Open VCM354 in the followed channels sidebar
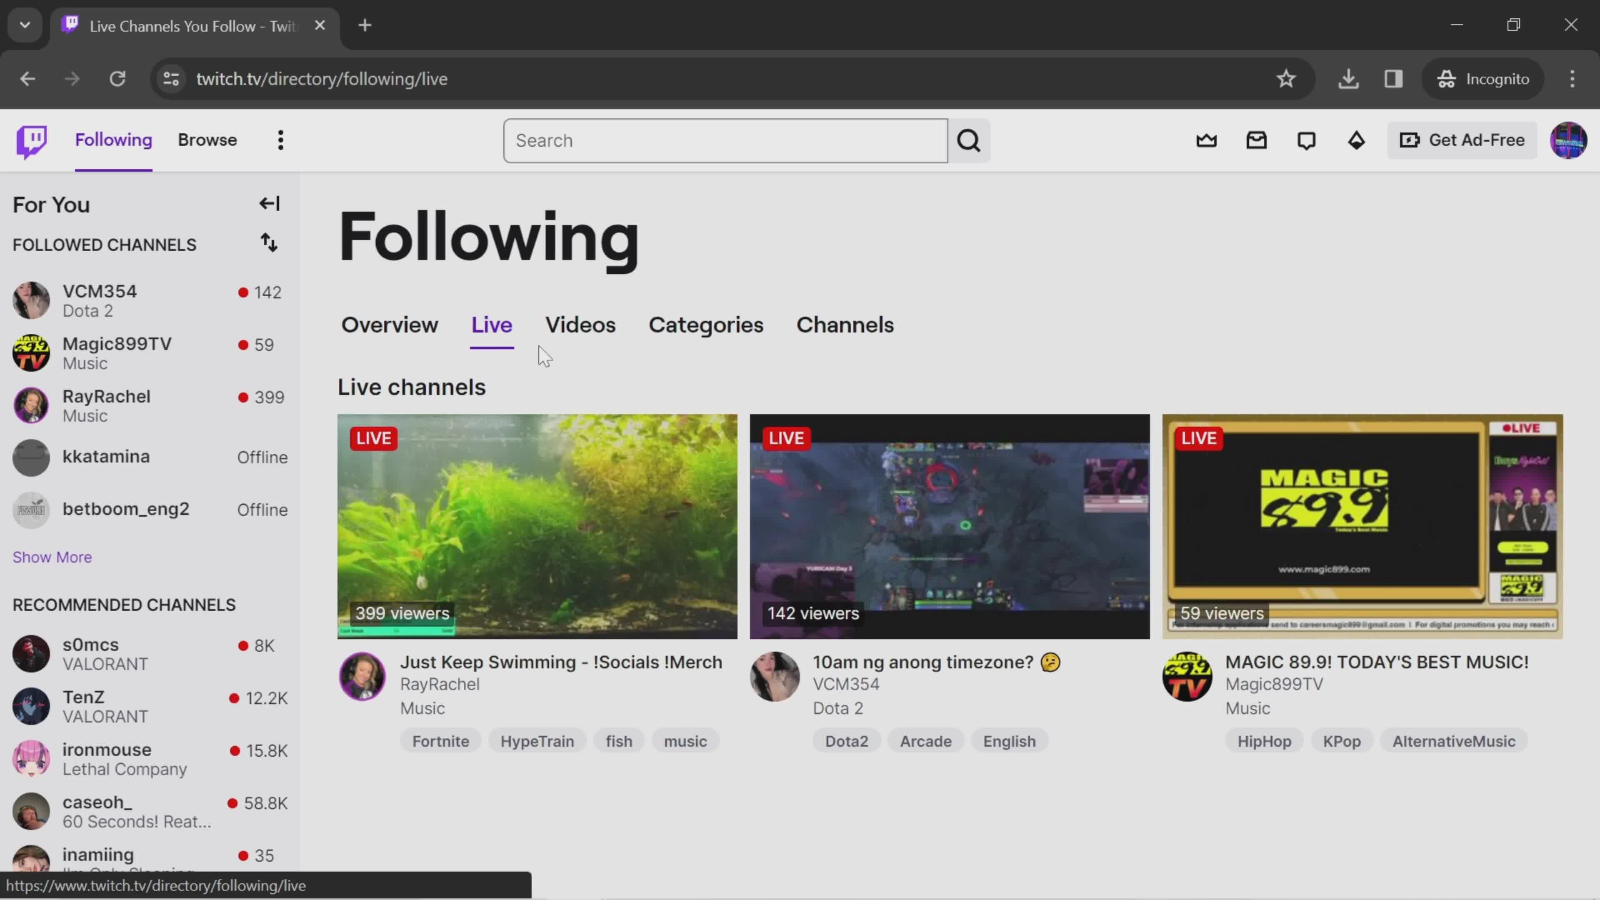This screenshot has height=900, width=1600. point(150,300)
